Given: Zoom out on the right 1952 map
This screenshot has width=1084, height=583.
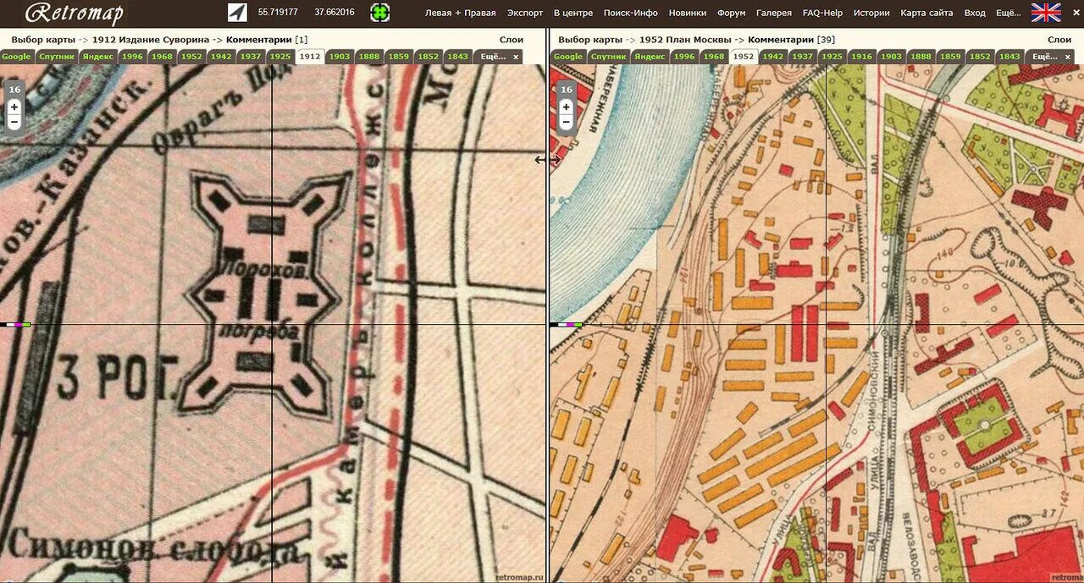Looking at the screenshot, I should 567,123.
